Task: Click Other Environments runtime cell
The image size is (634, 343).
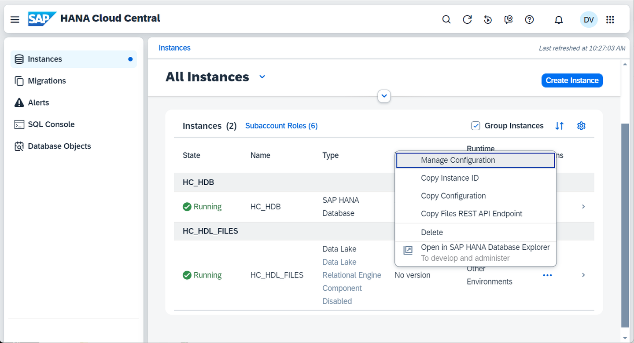Action: tap(490, 275)
